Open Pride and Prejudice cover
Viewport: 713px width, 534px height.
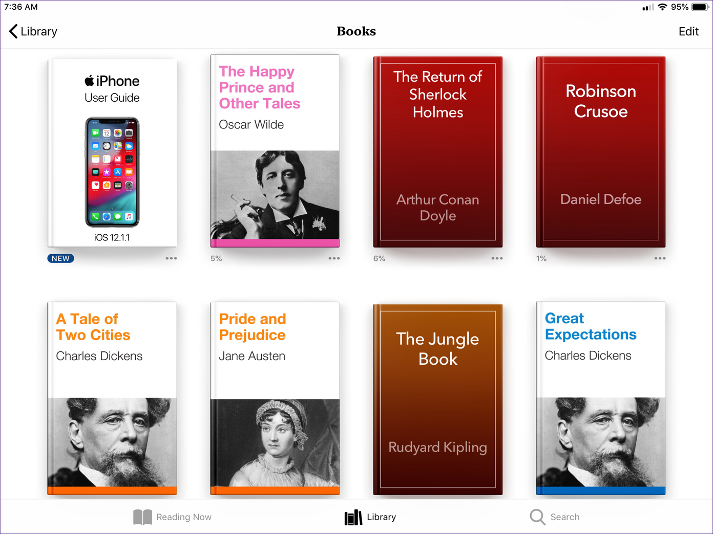point(275,398)
